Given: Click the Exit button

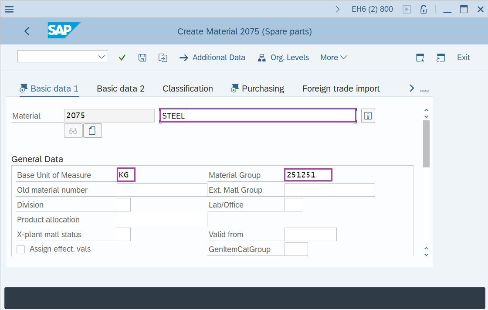Looking at the screenshot, I should click(x=463, y=58).
